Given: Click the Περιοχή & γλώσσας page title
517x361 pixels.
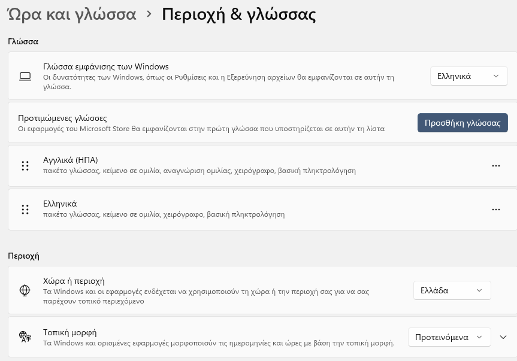Looking at the screenshot, I should [x=239, y=14].
